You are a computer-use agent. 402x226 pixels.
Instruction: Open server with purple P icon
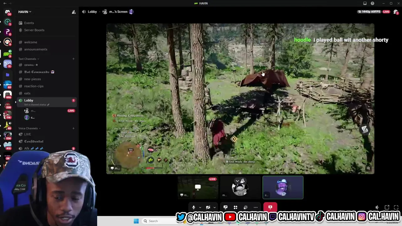pyautogui.click(x=8, y=32)
